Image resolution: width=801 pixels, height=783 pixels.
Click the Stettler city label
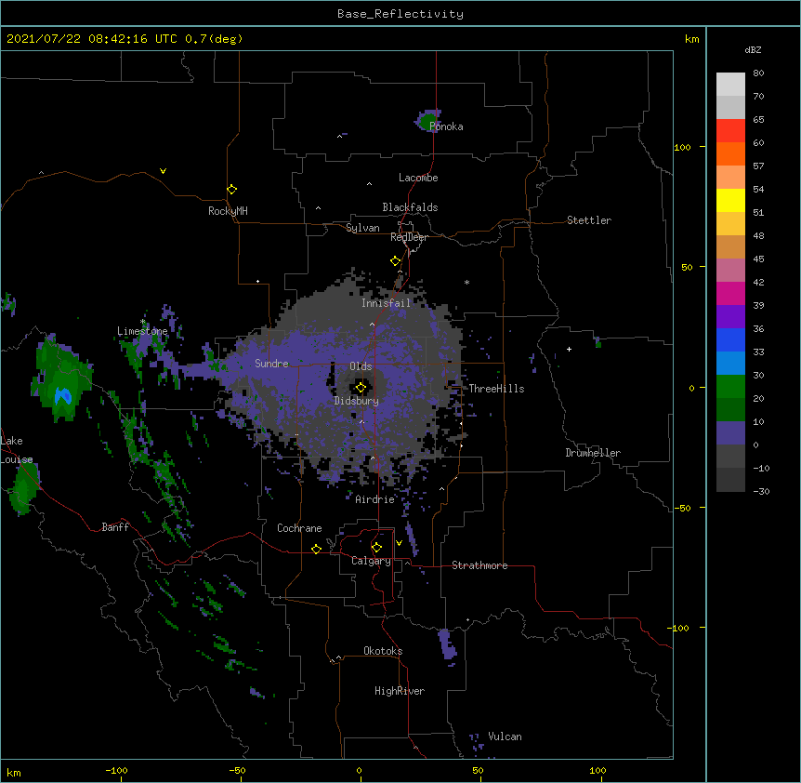[x=589, y=220]
